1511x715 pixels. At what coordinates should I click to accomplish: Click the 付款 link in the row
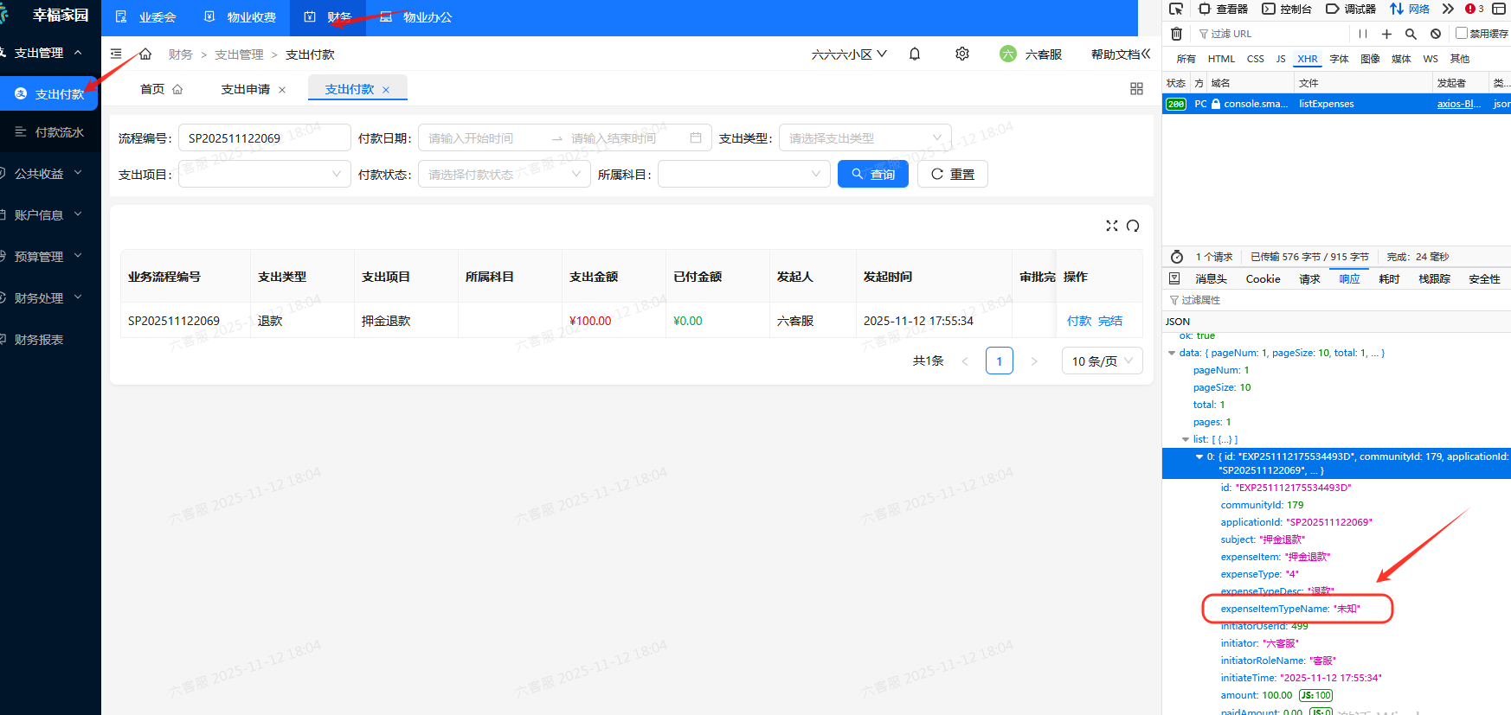pos(1078,321)
